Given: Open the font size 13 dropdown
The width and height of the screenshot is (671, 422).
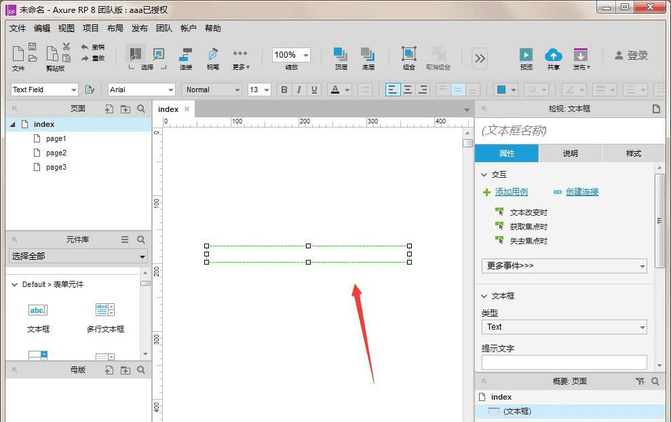Looking at the screenshot, I should click(267, 90).
